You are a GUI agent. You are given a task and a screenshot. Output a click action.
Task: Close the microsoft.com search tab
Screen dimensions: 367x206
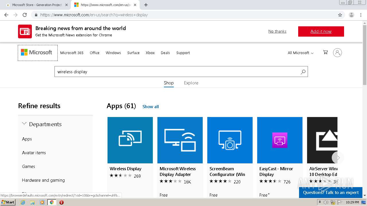coord(135,5)
